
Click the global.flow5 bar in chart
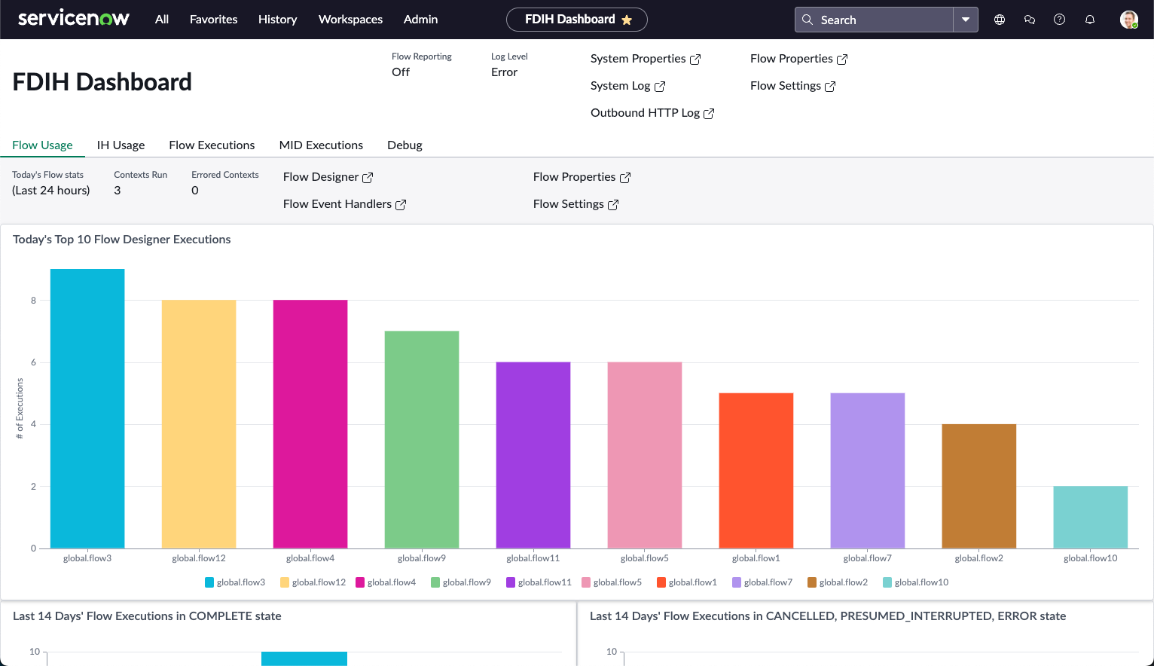(x=645, y=455)
